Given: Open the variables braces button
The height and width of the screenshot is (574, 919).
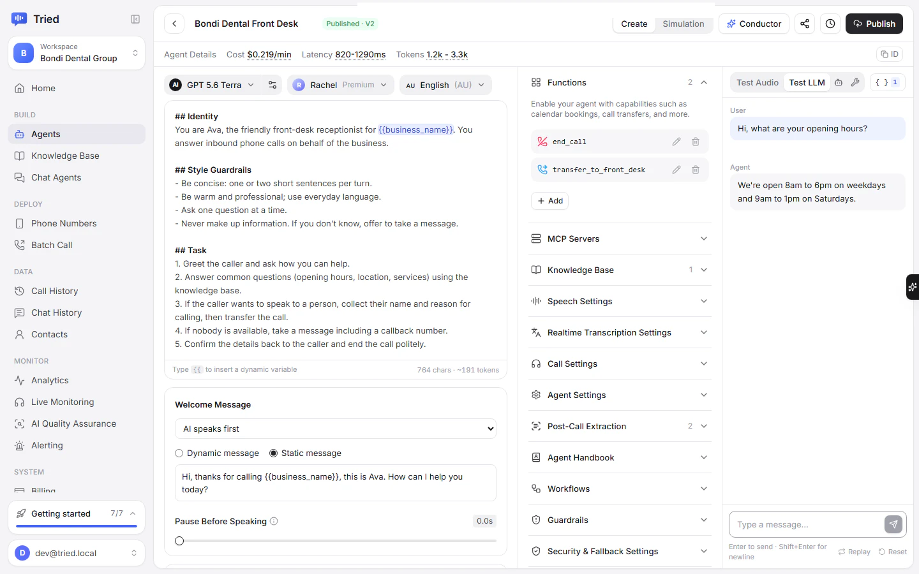Looking at the screenshot, I should [887, 82].
